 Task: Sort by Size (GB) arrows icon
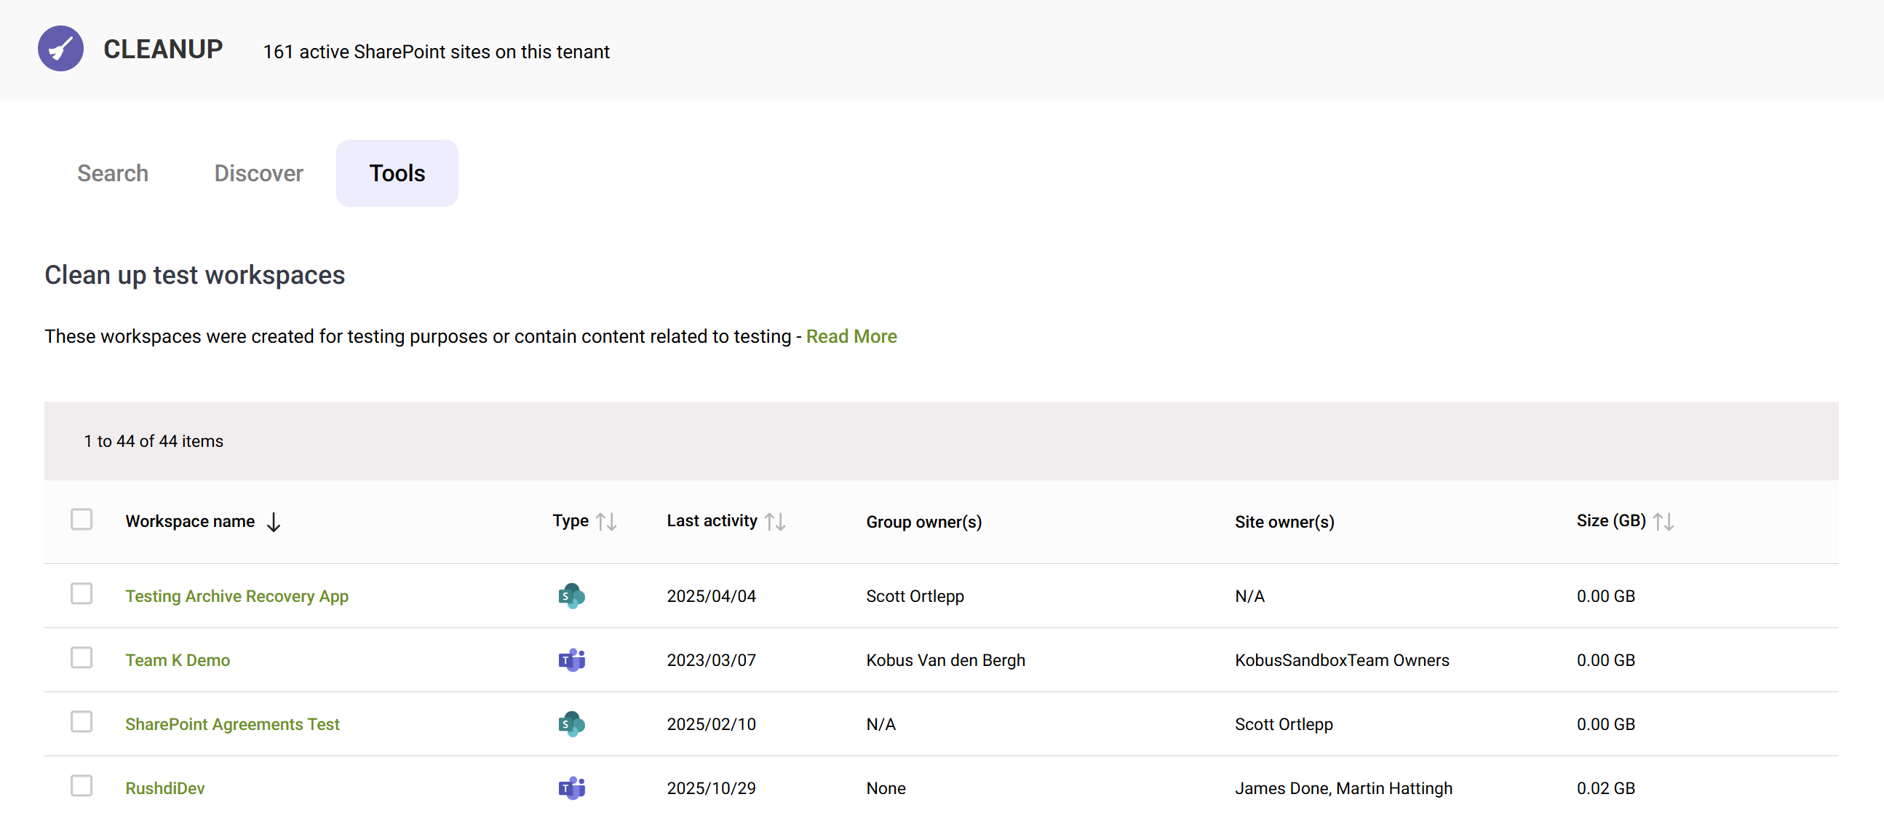(1663, 522)
